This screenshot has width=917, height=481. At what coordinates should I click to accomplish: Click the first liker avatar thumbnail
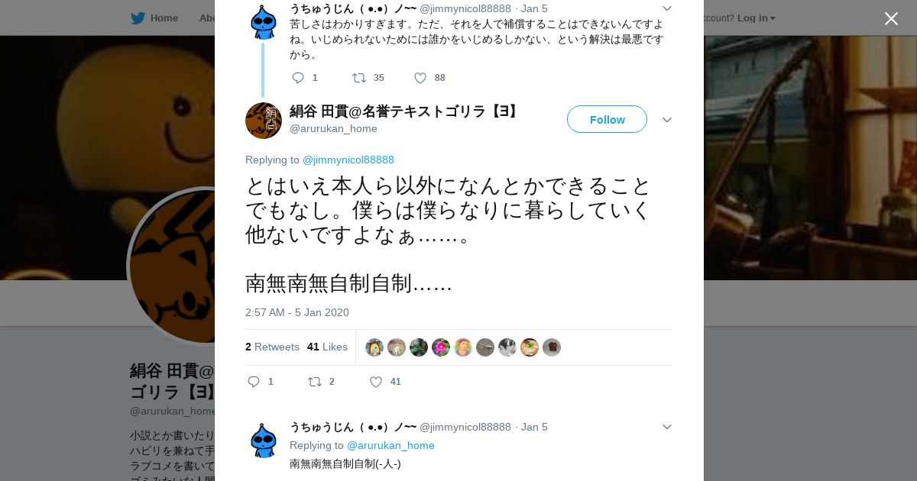[x=374, y=347]
